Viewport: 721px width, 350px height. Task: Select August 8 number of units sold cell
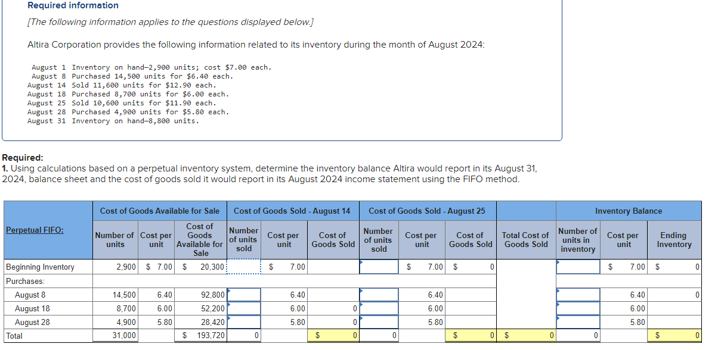[245, 293]
